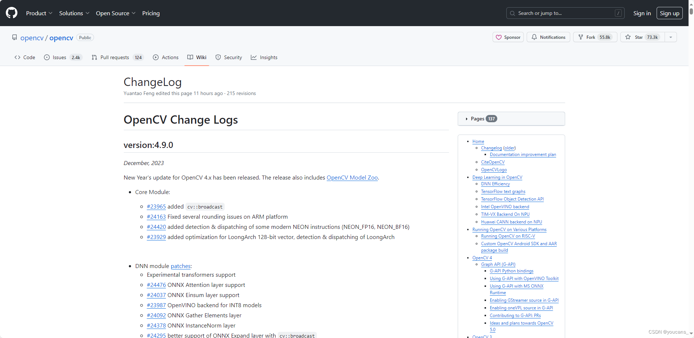The width and height of the screenshot is (694, 338).
Task: Open Using G-API with OpenVINO Toolkit link
Action: (524, 279)
